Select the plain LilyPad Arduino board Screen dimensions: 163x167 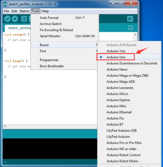point(129,137)
